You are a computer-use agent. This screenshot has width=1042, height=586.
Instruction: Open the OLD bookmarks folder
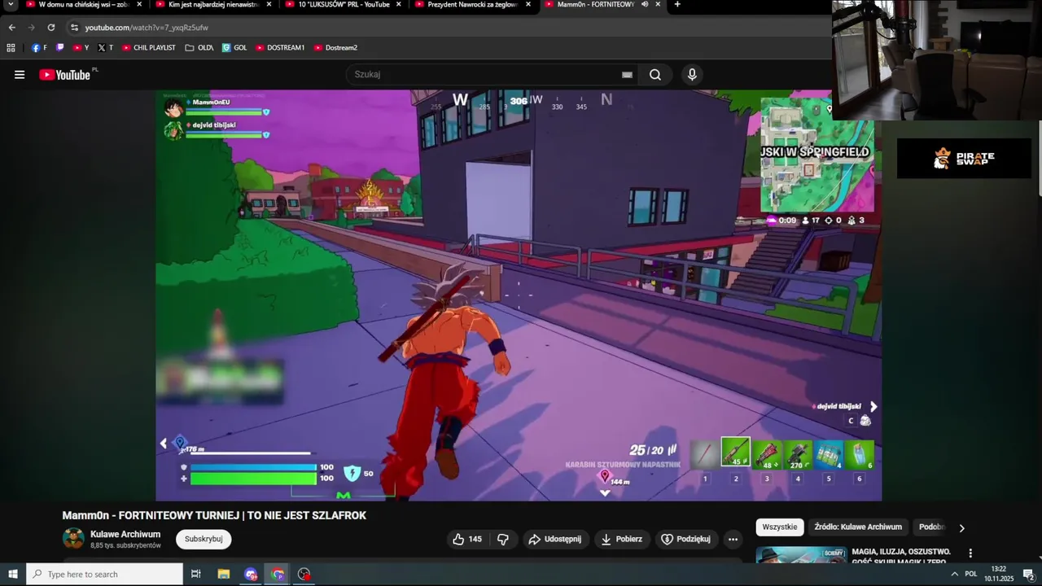coord(199,48)
